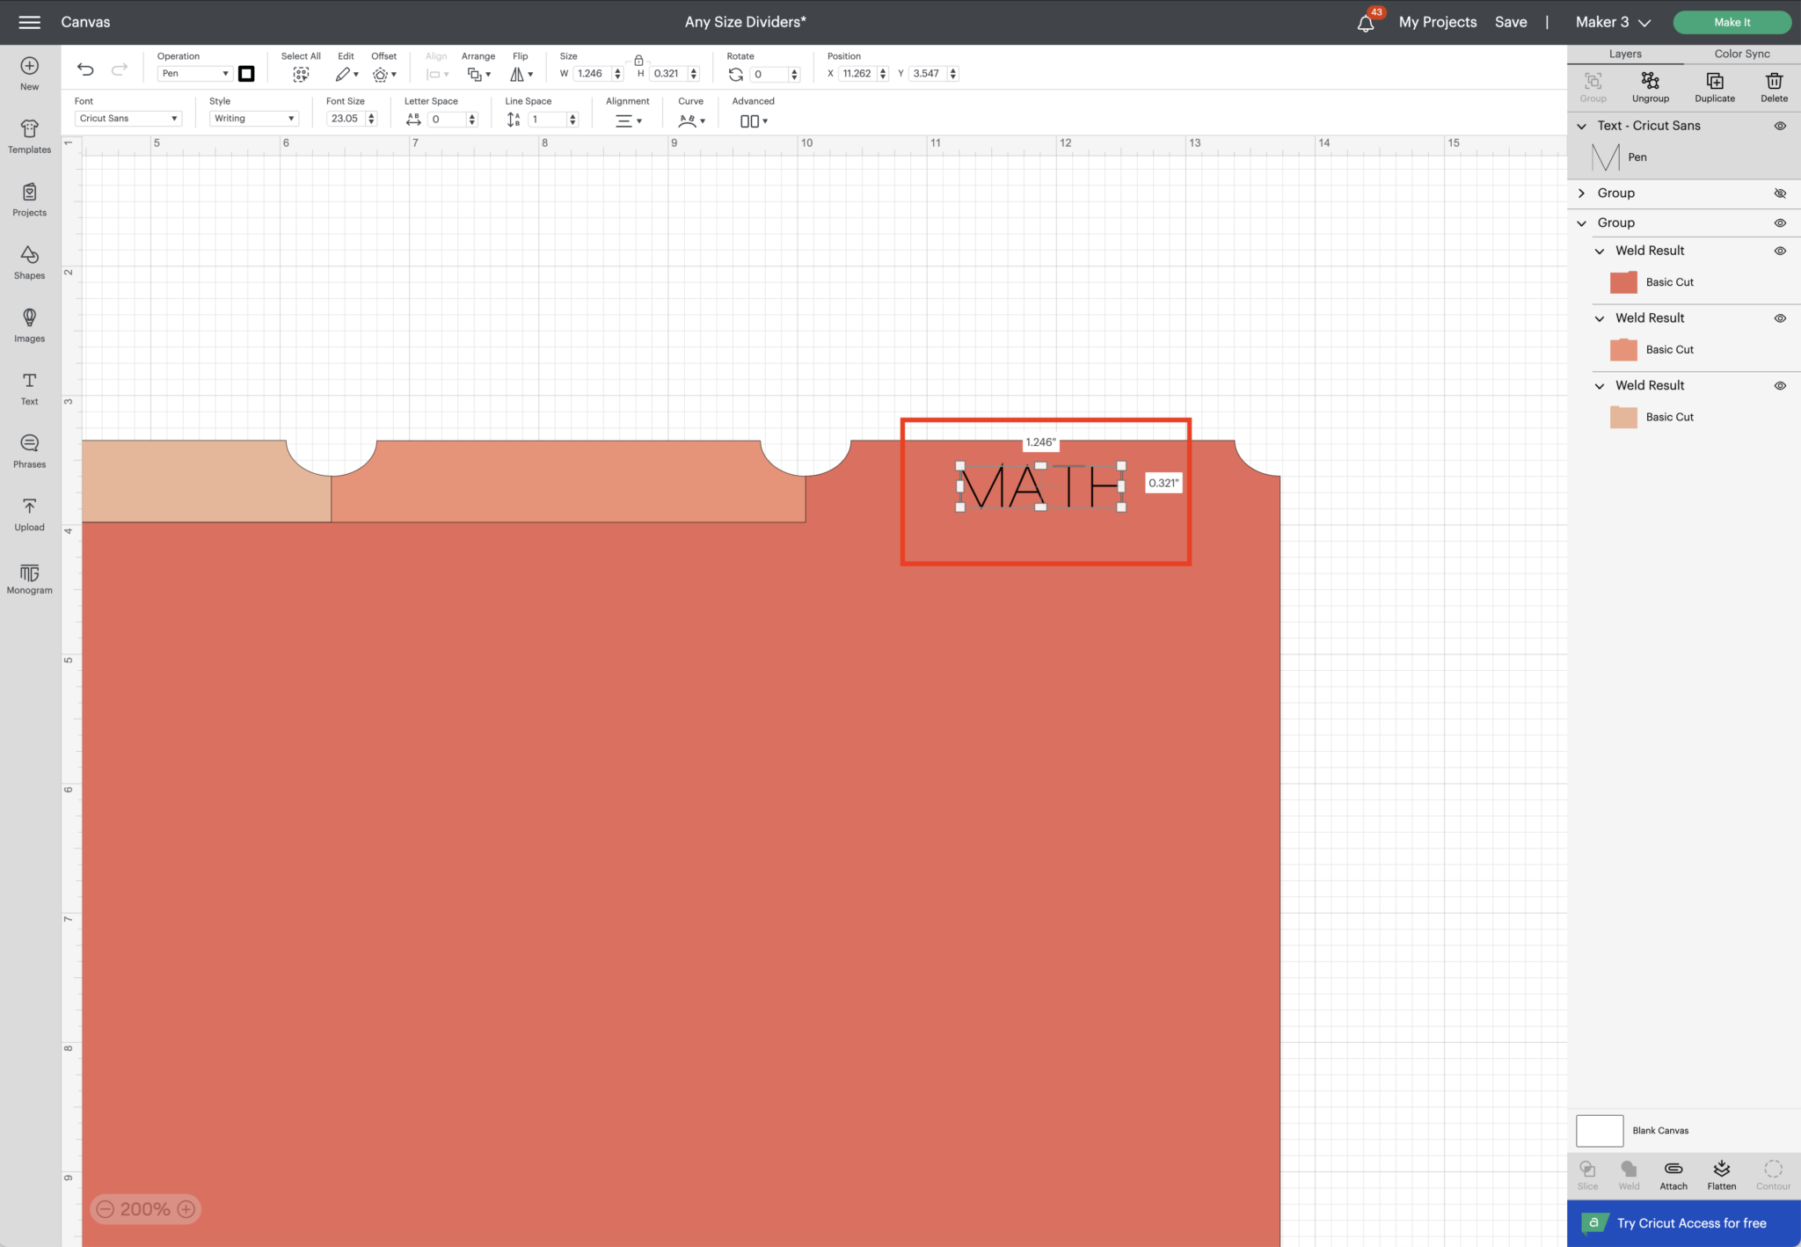Expand the collapsed Group in the Layers panel

coord(1582,193)
